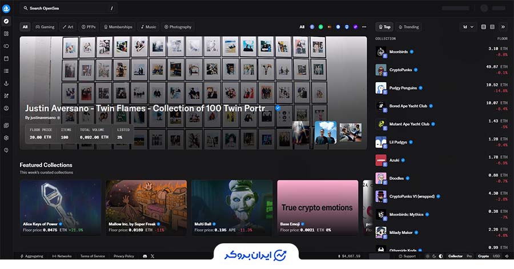This screenshot has width=514, height=269.
Task: Open the OpenSea logo home link
Action: 6,8
